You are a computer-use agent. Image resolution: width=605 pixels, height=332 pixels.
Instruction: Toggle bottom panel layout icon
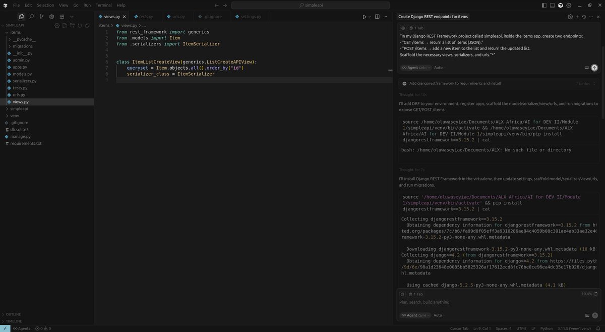point(552,5)
